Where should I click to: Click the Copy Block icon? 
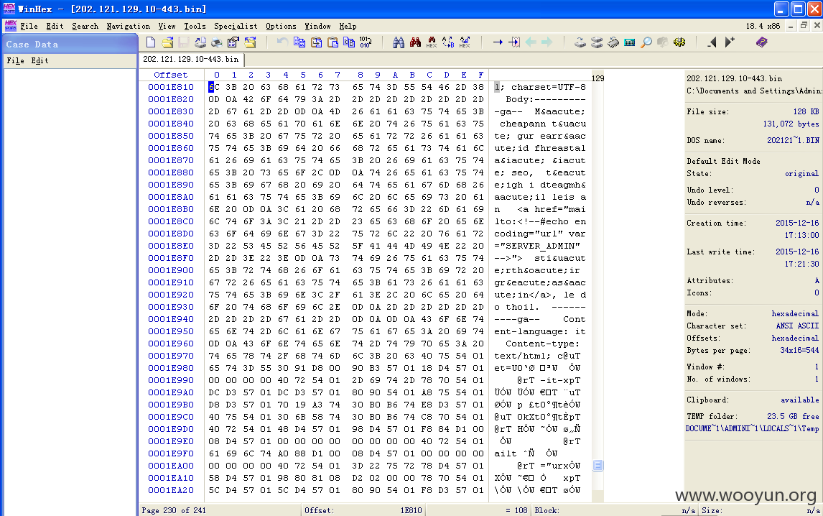click(299, 42)
